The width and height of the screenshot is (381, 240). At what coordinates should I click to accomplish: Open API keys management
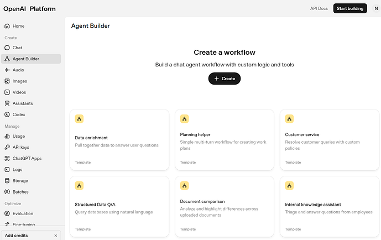coord(31,147)
